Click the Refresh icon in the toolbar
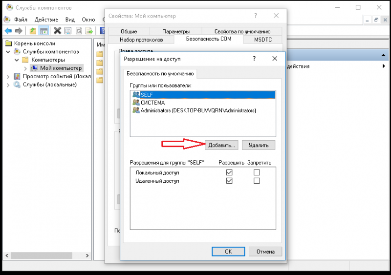 (78, 31)
